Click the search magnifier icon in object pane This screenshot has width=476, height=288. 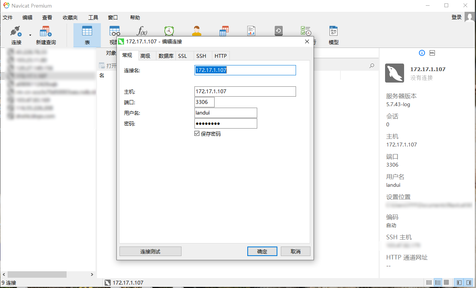(x=372, y=66)
